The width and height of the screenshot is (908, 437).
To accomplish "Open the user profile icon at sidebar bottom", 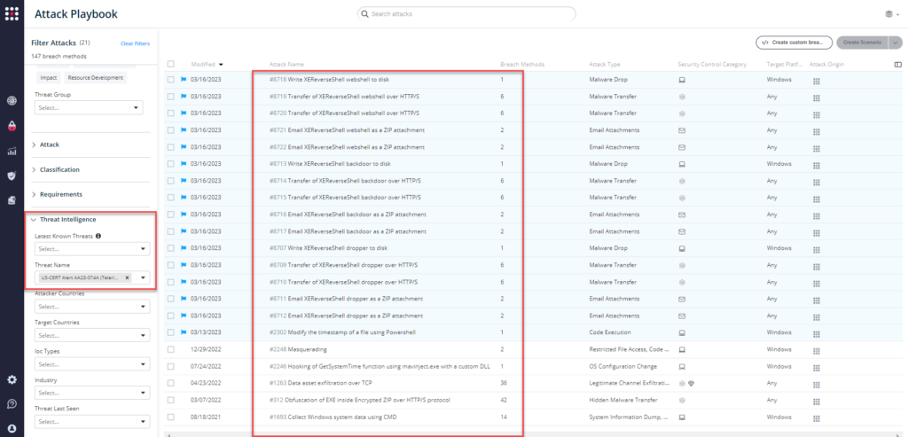I will [x=12, y=428].
